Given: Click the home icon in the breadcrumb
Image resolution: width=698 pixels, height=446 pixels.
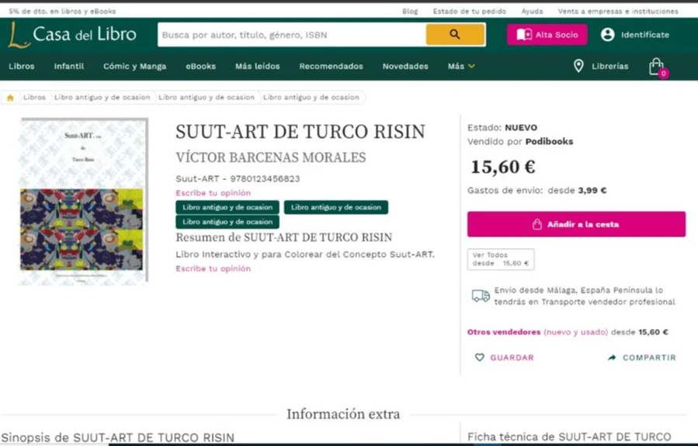Looking at the screenshot, I should tap(10, 98).
